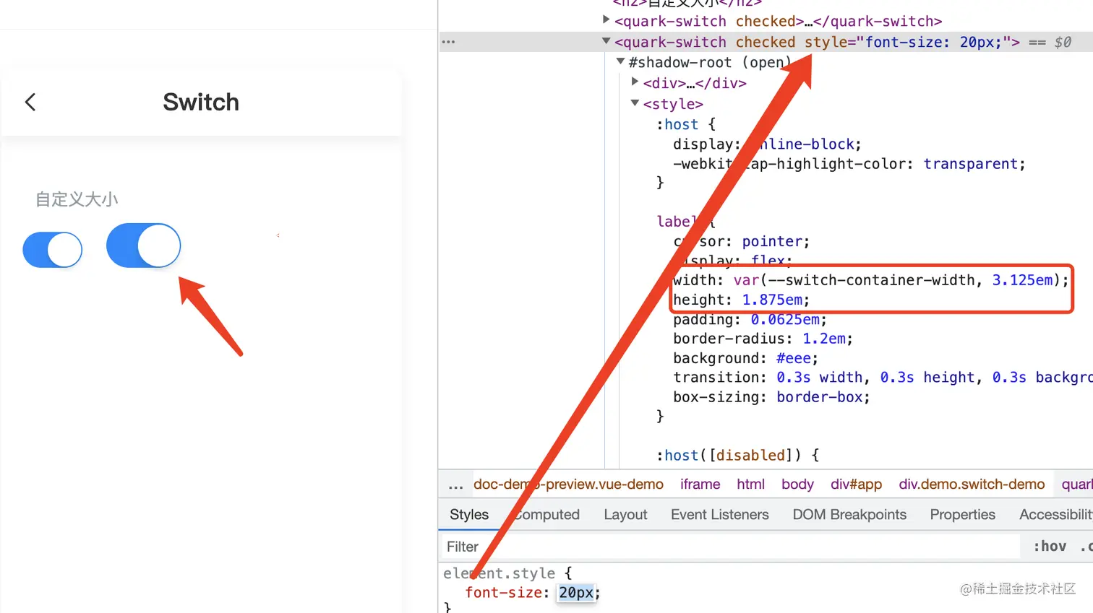Click the border-radius: 1.2em line
Image resolution: width=1093 pixels, height=613 pixels.
tap(763, 339)
